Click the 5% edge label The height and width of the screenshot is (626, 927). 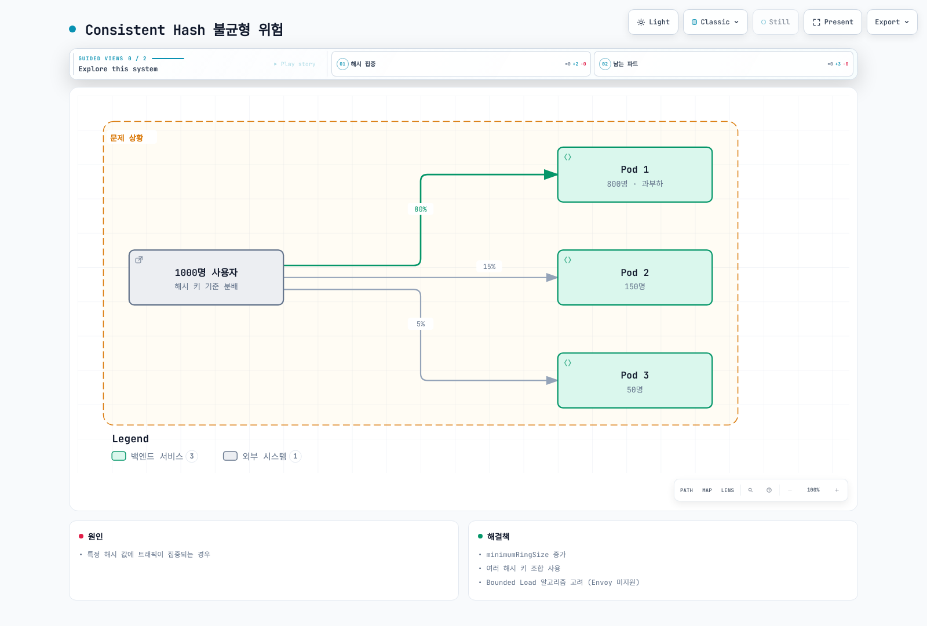421,324
